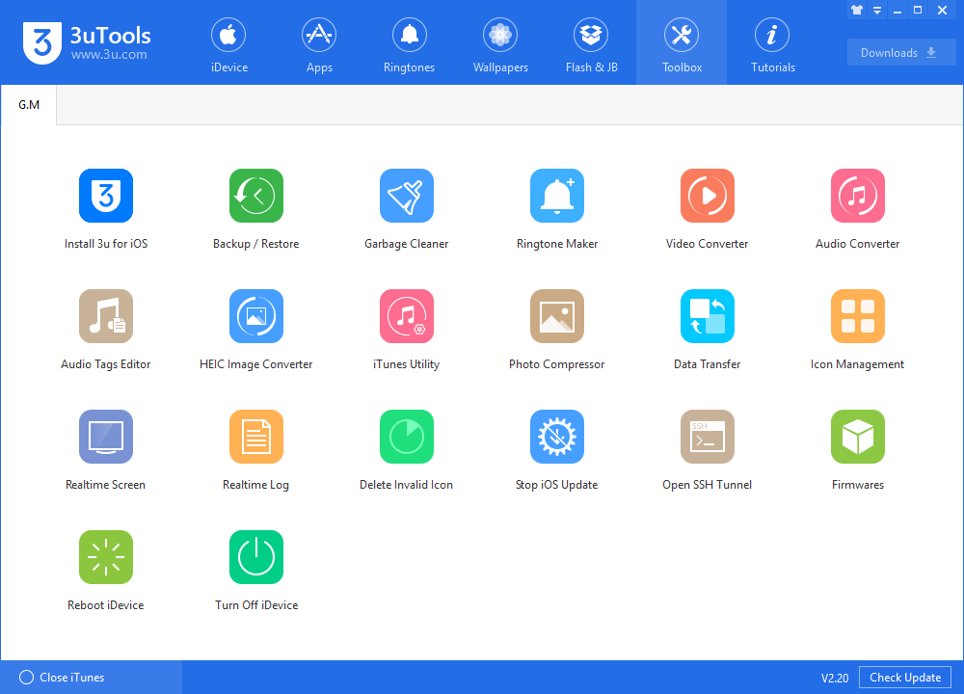Image resolution: width=964 pixels, height=694 pixels.
Task: Click the Check Update button
Action: point(905,677)
